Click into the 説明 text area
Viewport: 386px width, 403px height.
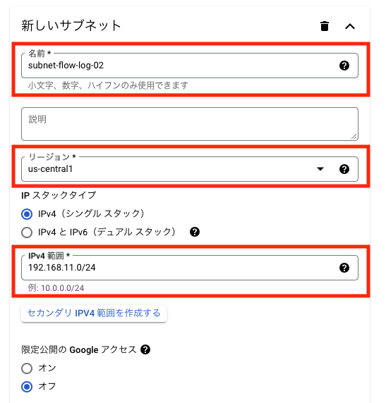pos(190,124)
